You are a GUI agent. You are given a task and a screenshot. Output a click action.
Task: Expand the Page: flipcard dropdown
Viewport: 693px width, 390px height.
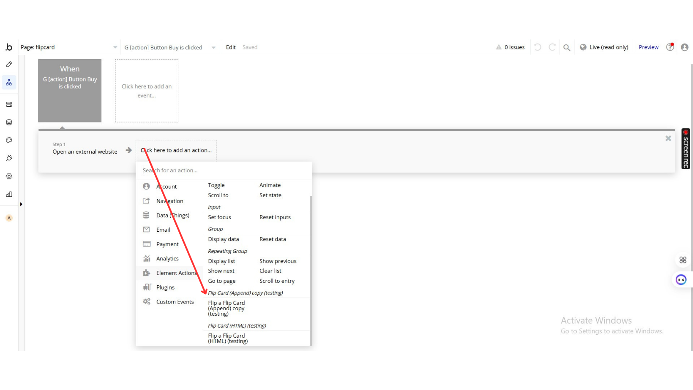[115, 47]
